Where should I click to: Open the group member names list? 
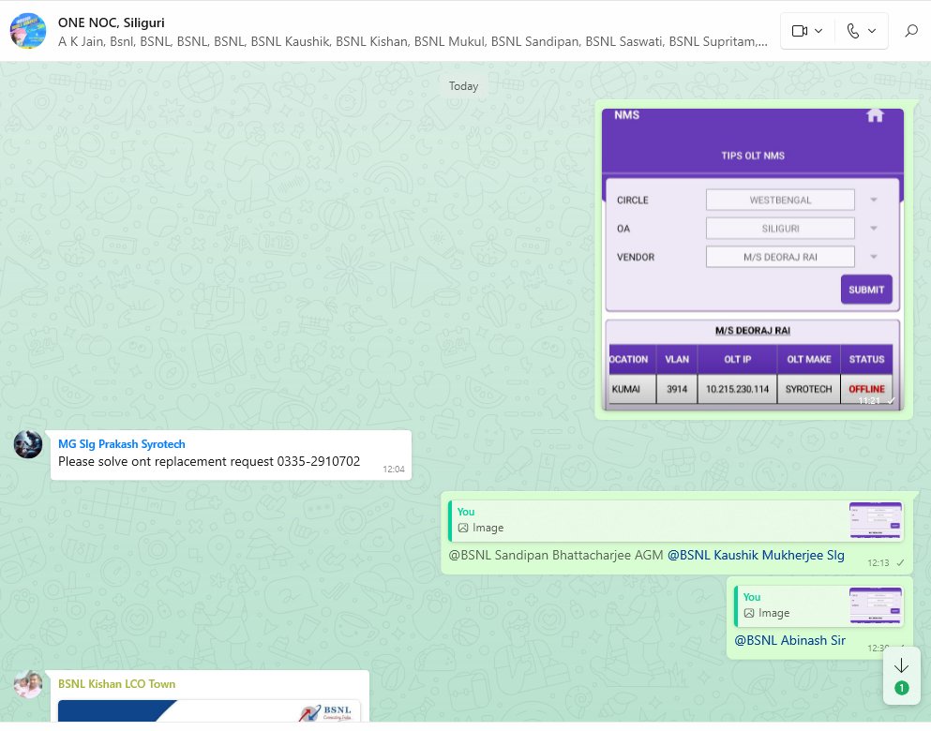pos(413,41)
